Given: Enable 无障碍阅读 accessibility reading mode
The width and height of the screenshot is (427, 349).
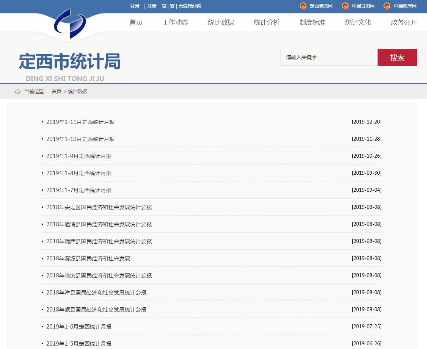Looking at the screenshot, I should 190,6.
